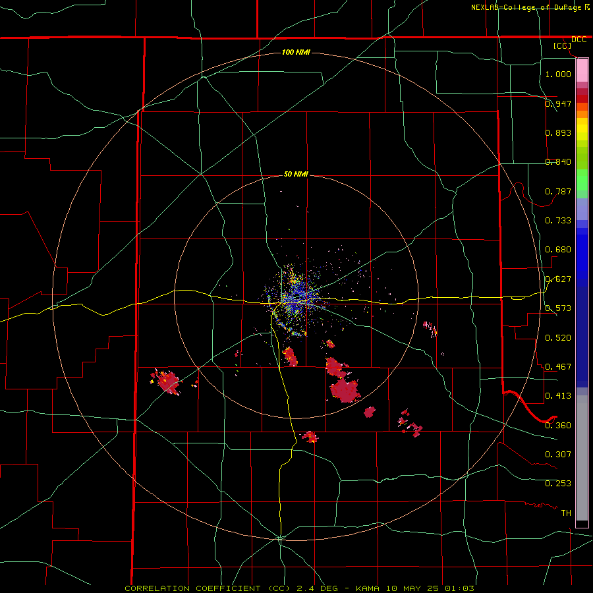Select the 0.467 scale value
593x593 pixels.
(x=558, y=367)
